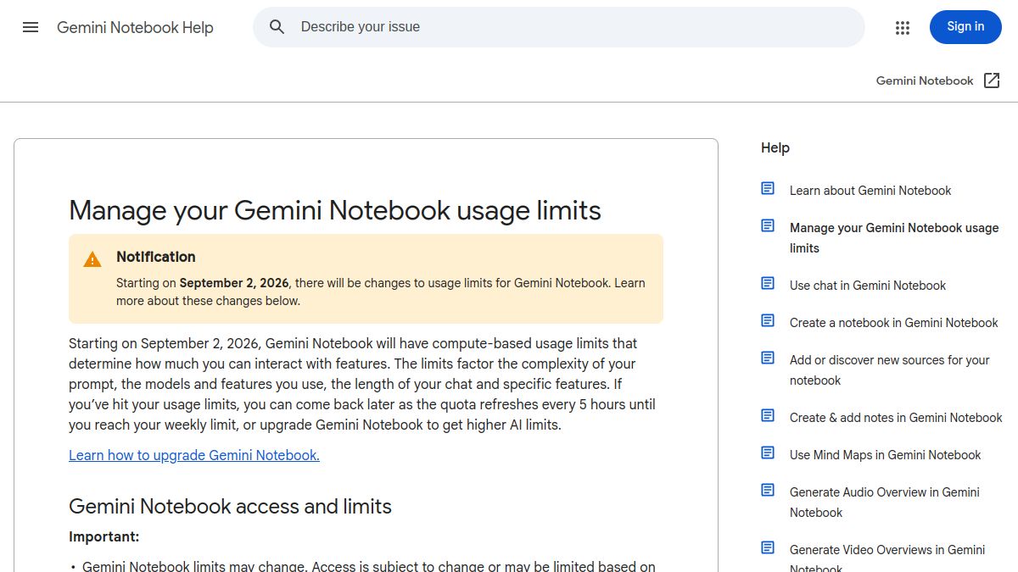The height and width of the screenshot is (572, 1018).
Task: Follow Learn how to upgrade Gemini Notebook link
Action: 194,455
